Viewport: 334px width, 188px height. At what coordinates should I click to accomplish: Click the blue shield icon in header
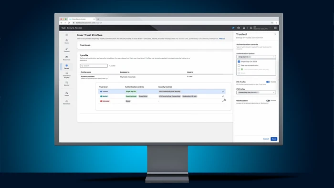233,28
